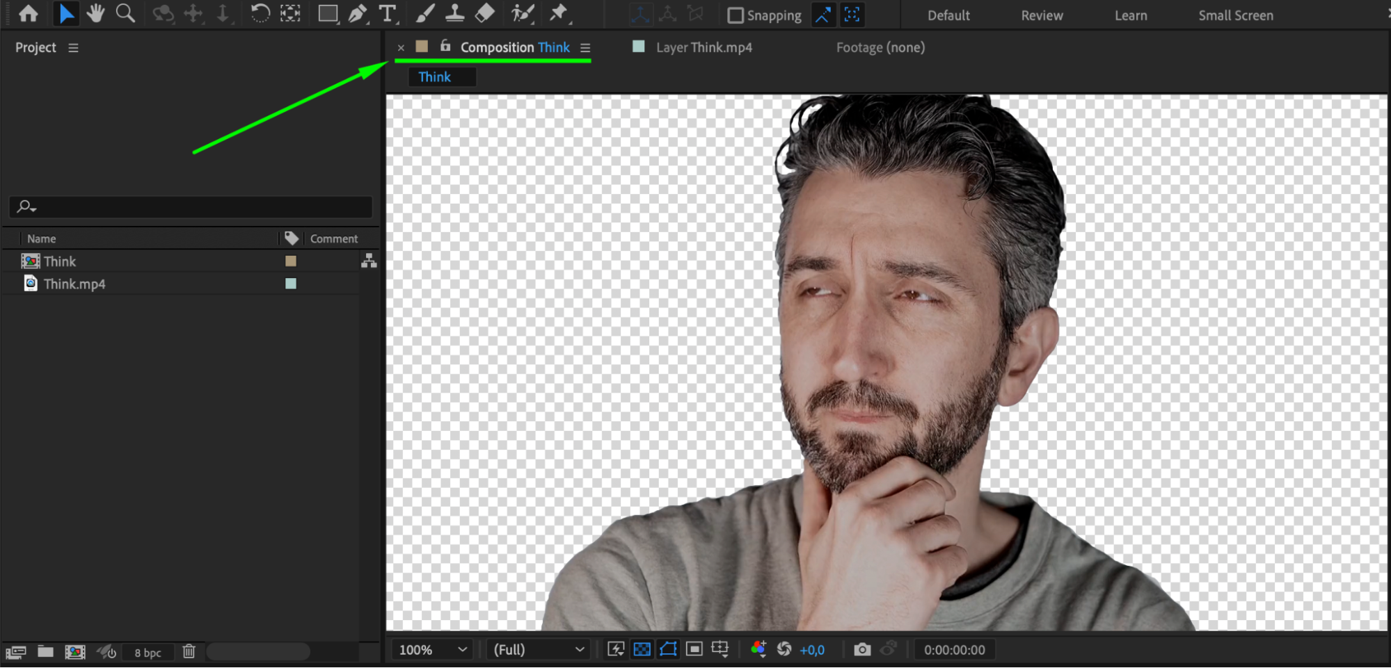Screen dimensions: 1391x668
Task: Click the Think.mp4 label color swatch
Action: pos(291,284)
